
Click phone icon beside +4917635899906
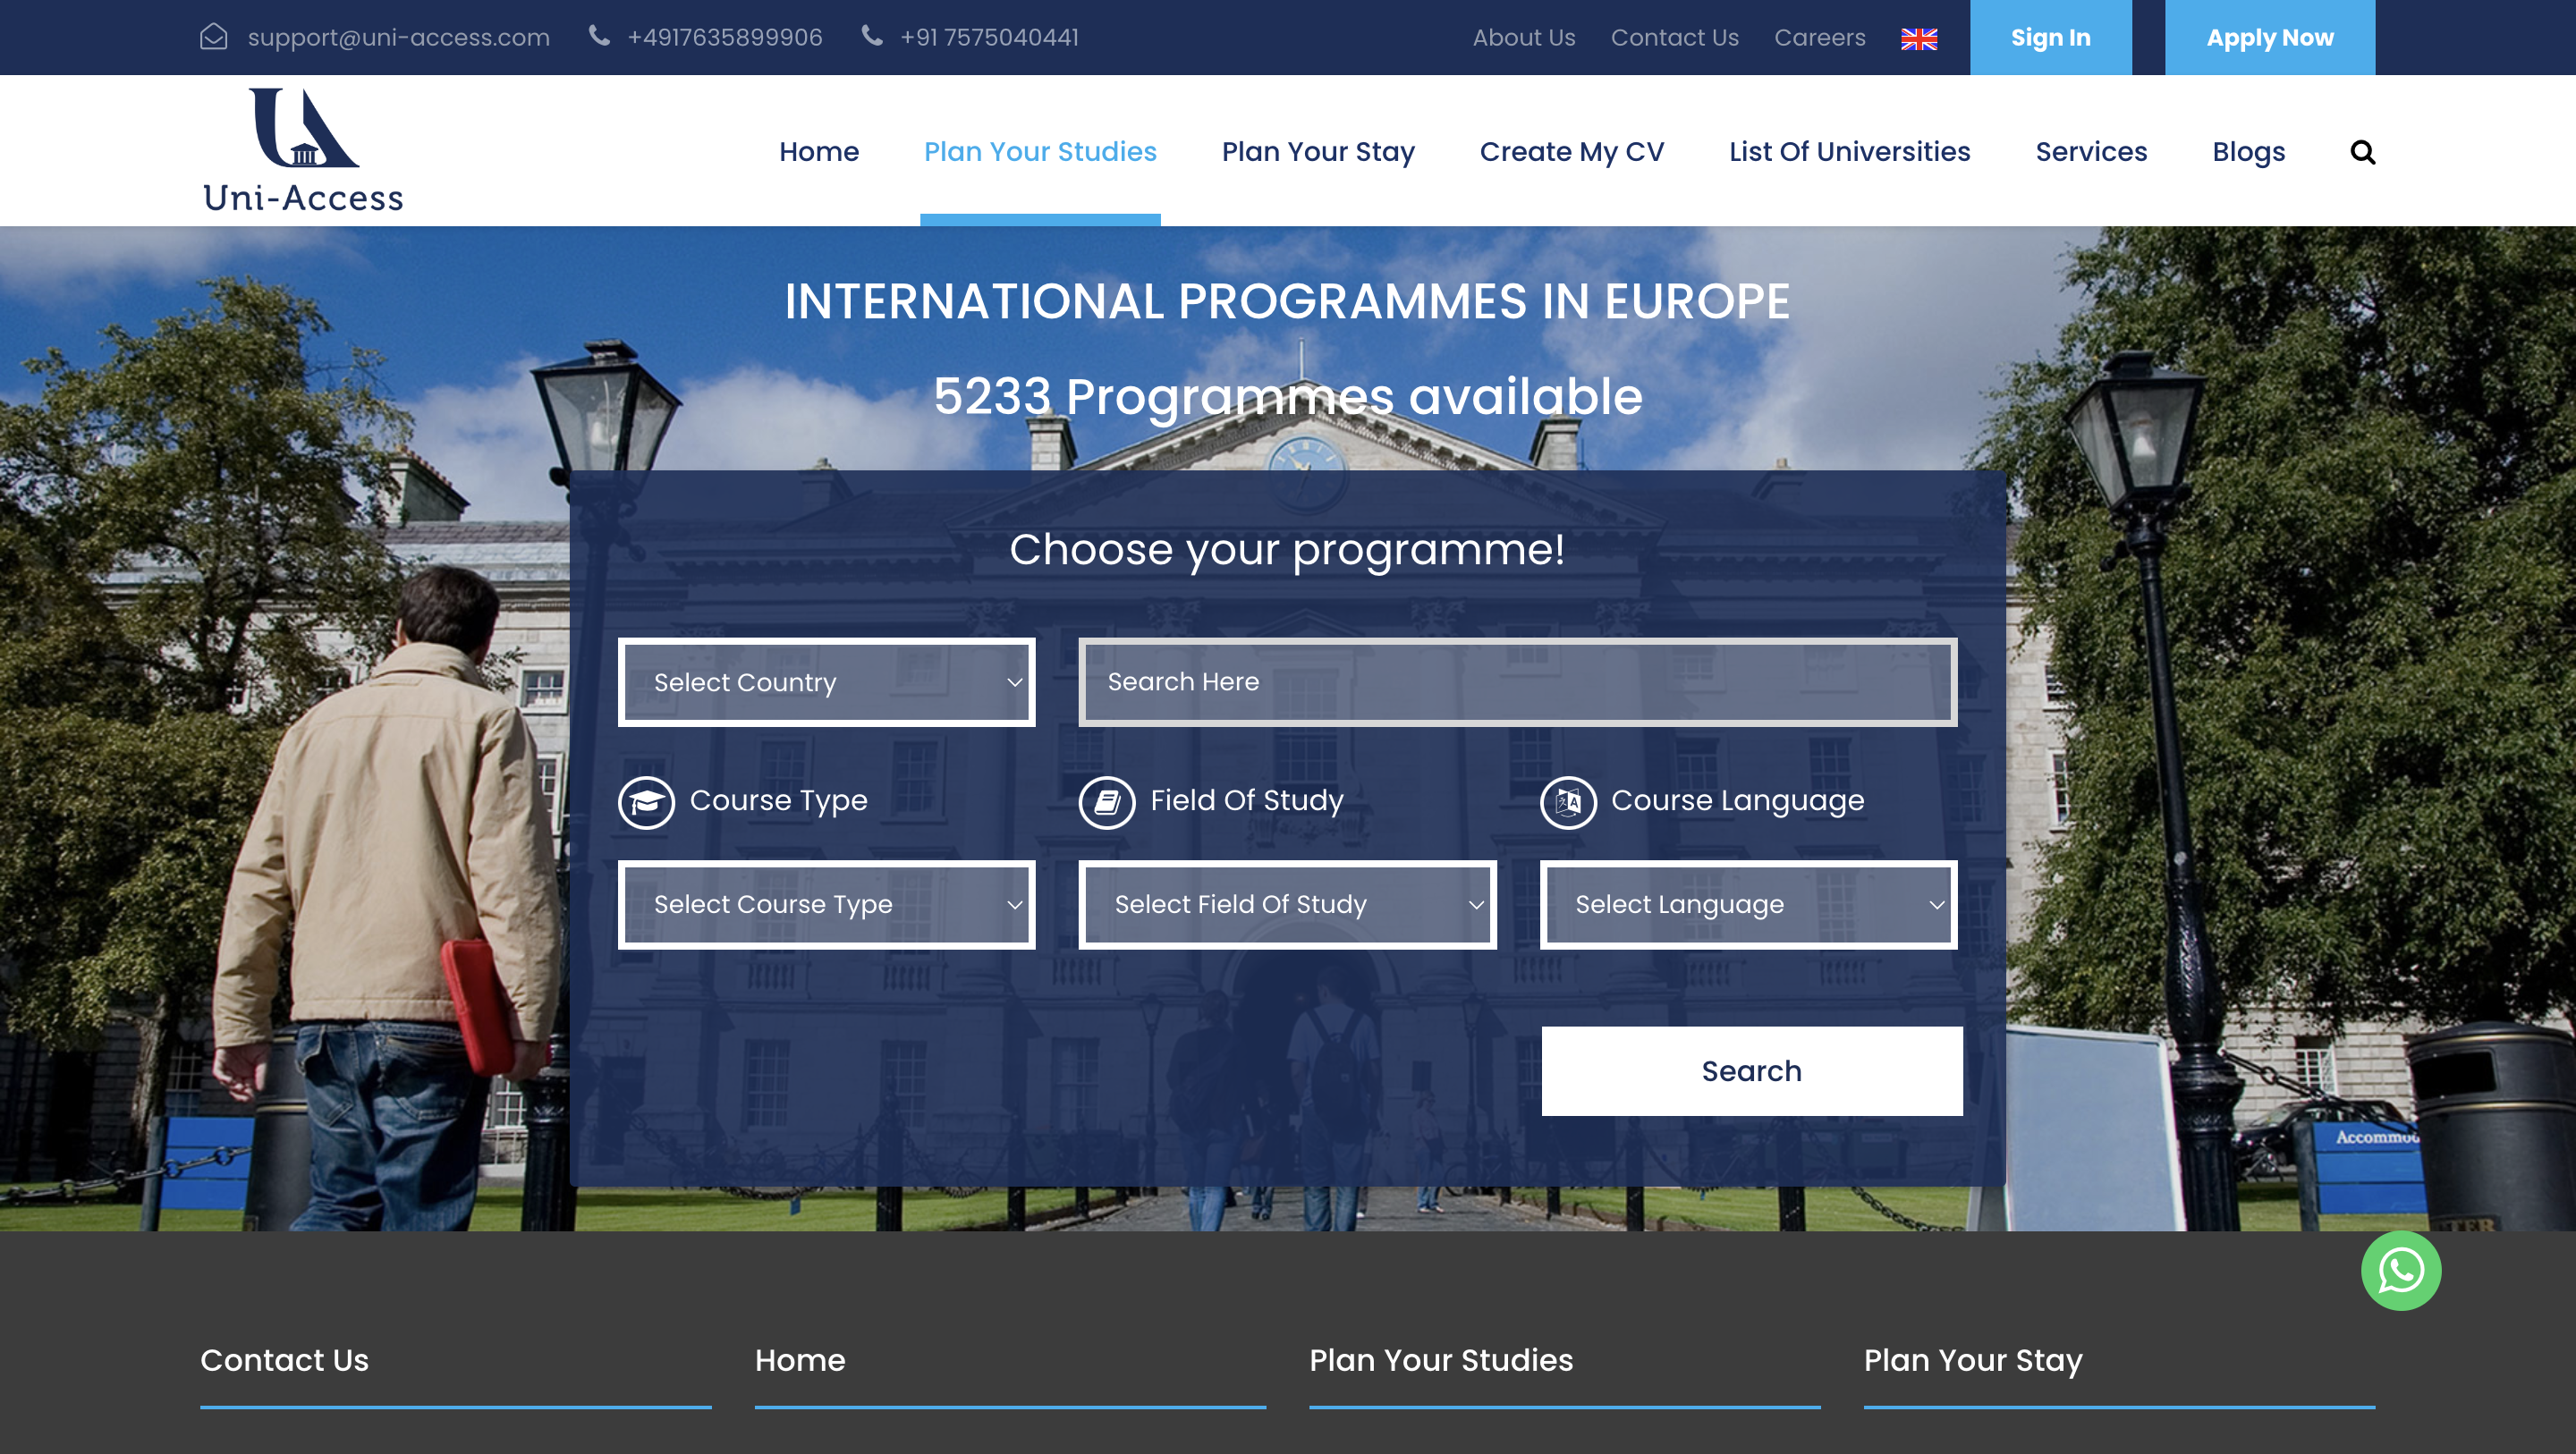click(x=599, y=36)
